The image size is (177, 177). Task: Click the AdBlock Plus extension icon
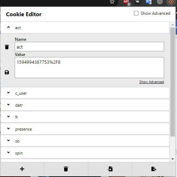[127, 2]
